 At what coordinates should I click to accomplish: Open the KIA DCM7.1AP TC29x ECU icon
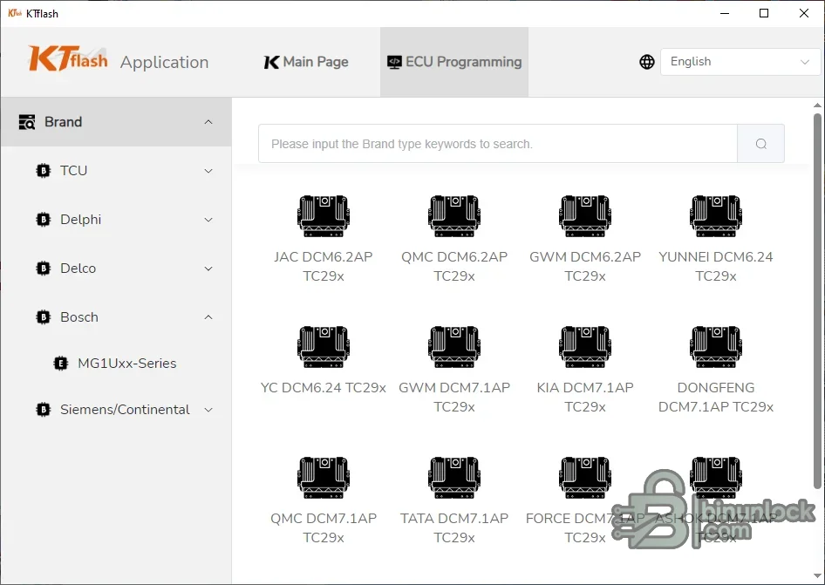(585, 347)
